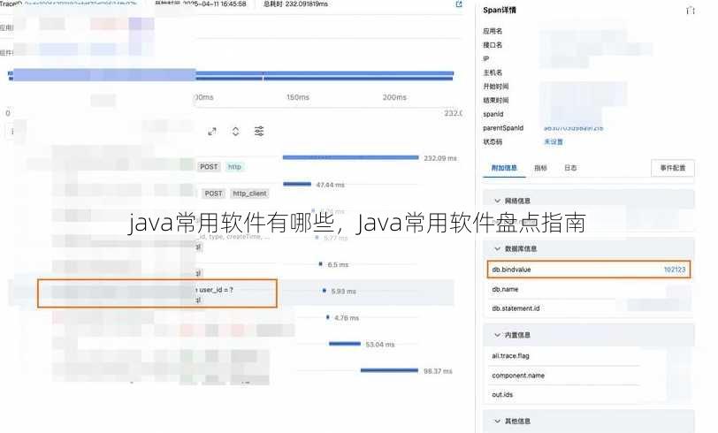
Task: Switch to the 指标 tab
Action: coord(541,168)
